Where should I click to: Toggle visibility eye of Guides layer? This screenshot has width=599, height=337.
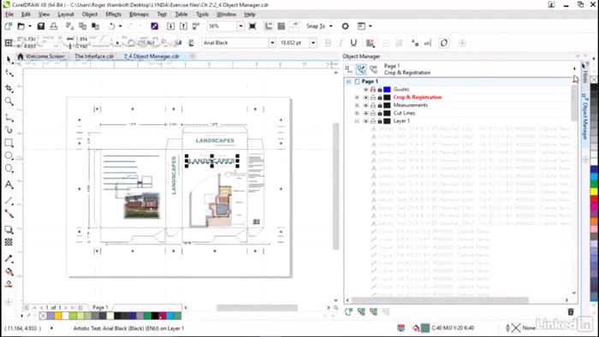click(x=365, y=89)
